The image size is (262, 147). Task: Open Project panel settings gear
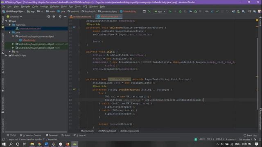(x=60, y=16)
